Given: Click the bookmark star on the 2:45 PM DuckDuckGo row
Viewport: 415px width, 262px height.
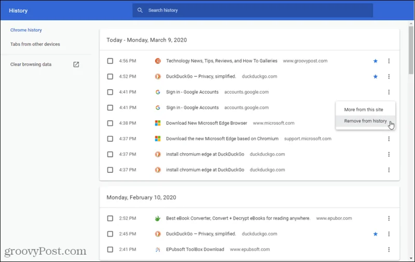Looking at the screenshot, I should point(375,234).
